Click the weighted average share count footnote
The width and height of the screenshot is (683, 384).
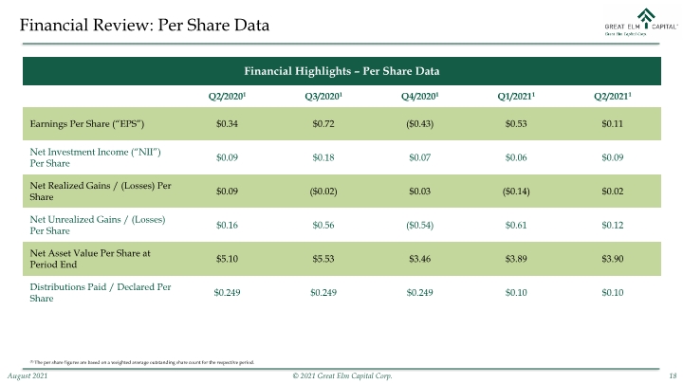click(141, 362)
